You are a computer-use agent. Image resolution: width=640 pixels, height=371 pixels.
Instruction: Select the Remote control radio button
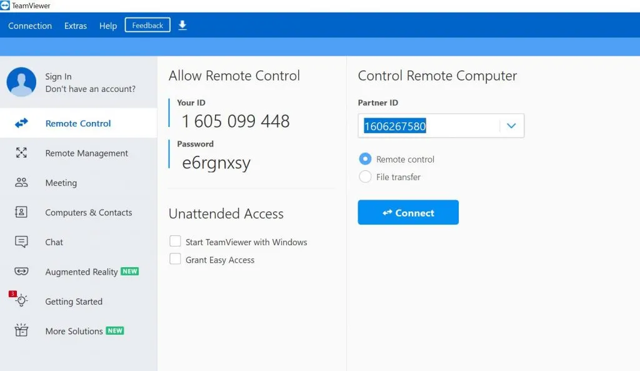(365, 159)
